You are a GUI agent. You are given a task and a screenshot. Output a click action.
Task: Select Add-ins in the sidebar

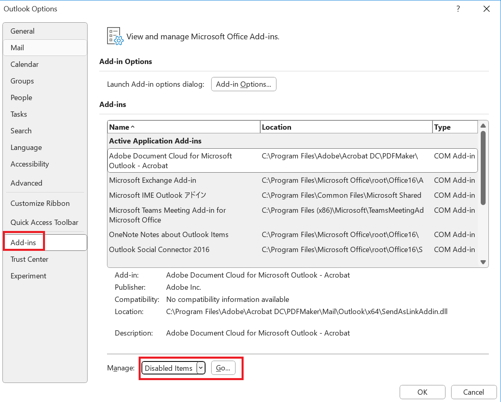45,243
